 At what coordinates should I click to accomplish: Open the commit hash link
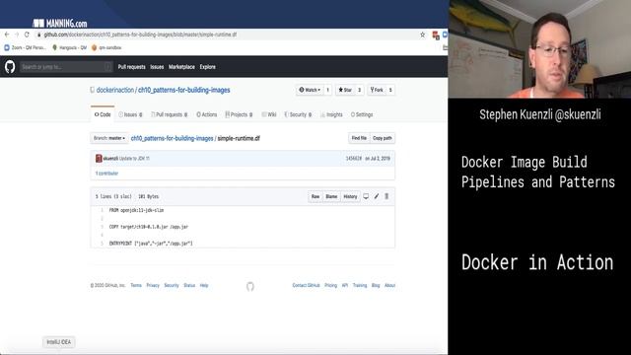(354, 159)
